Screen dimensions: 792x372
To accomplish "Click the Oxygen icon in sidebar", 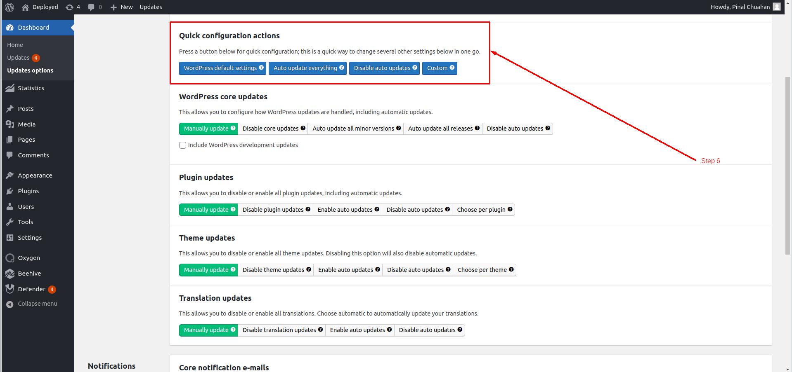I will point(10,258).
